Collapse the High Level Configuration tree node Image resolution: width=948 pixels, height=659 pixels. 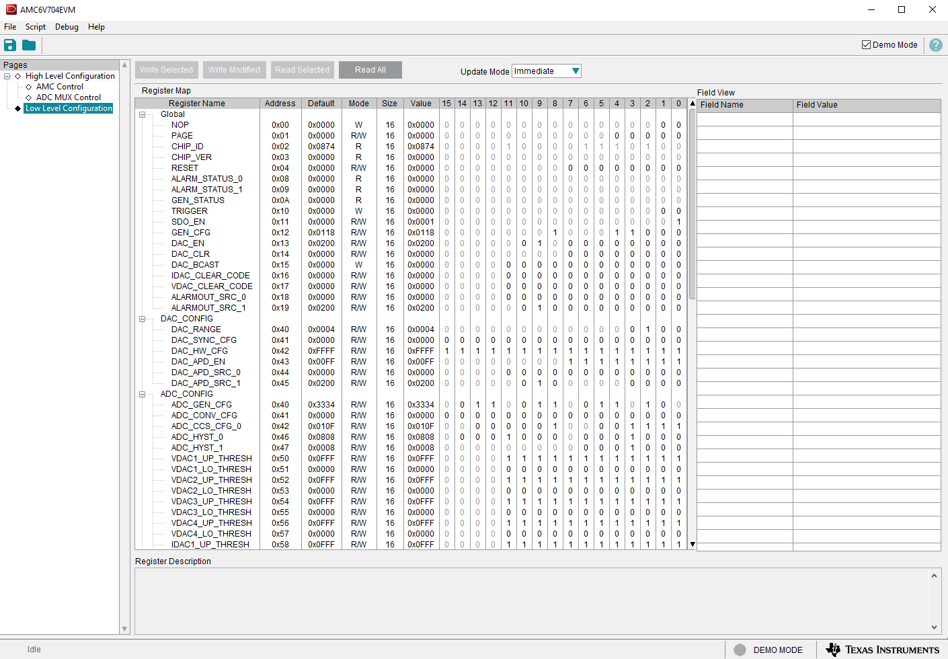(x=7, y=76)
